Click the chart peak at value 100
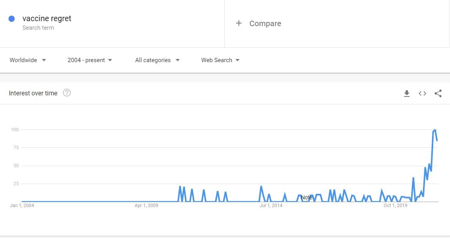The height and width of the screenshot is (238, 450). click(435, 131)
